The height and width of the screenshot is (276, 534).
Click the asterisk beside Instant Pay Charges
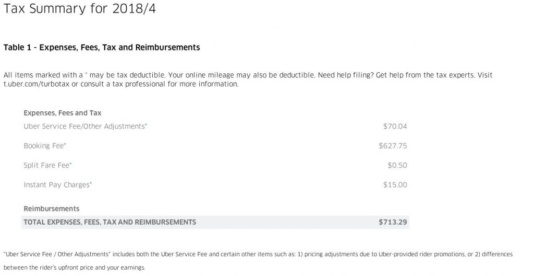(x=91, y=183)
